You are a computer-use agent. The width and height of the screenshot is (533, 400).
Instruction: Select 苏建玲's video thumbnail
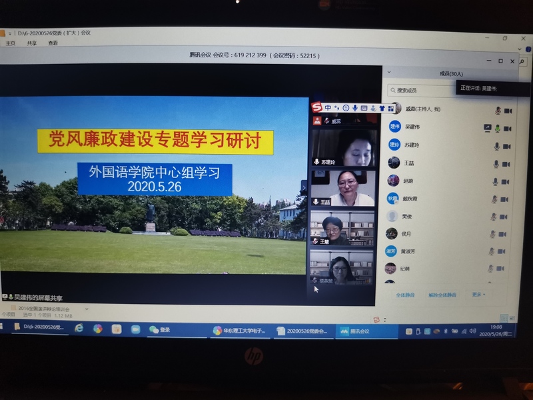343,147
